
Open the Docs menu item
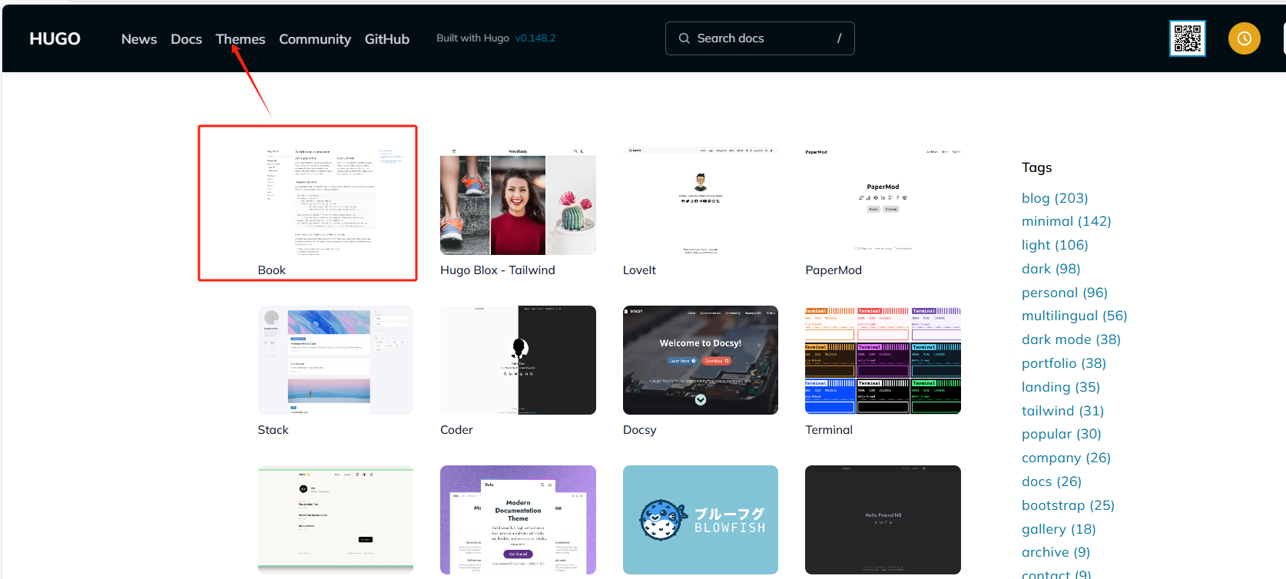[187, 39]
